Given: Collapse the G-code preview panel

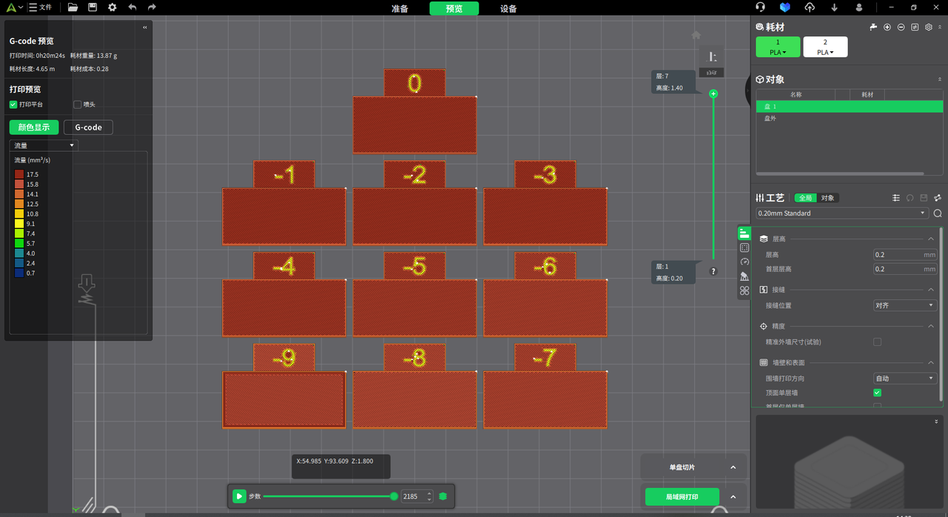Looking at the screenshot, I should pyautogui.click(x=144, y=27).
